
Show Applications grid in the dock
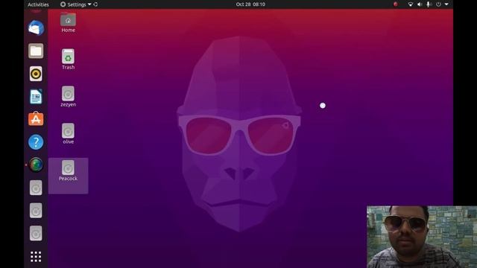pyautogui.click(x=36, y=257)
